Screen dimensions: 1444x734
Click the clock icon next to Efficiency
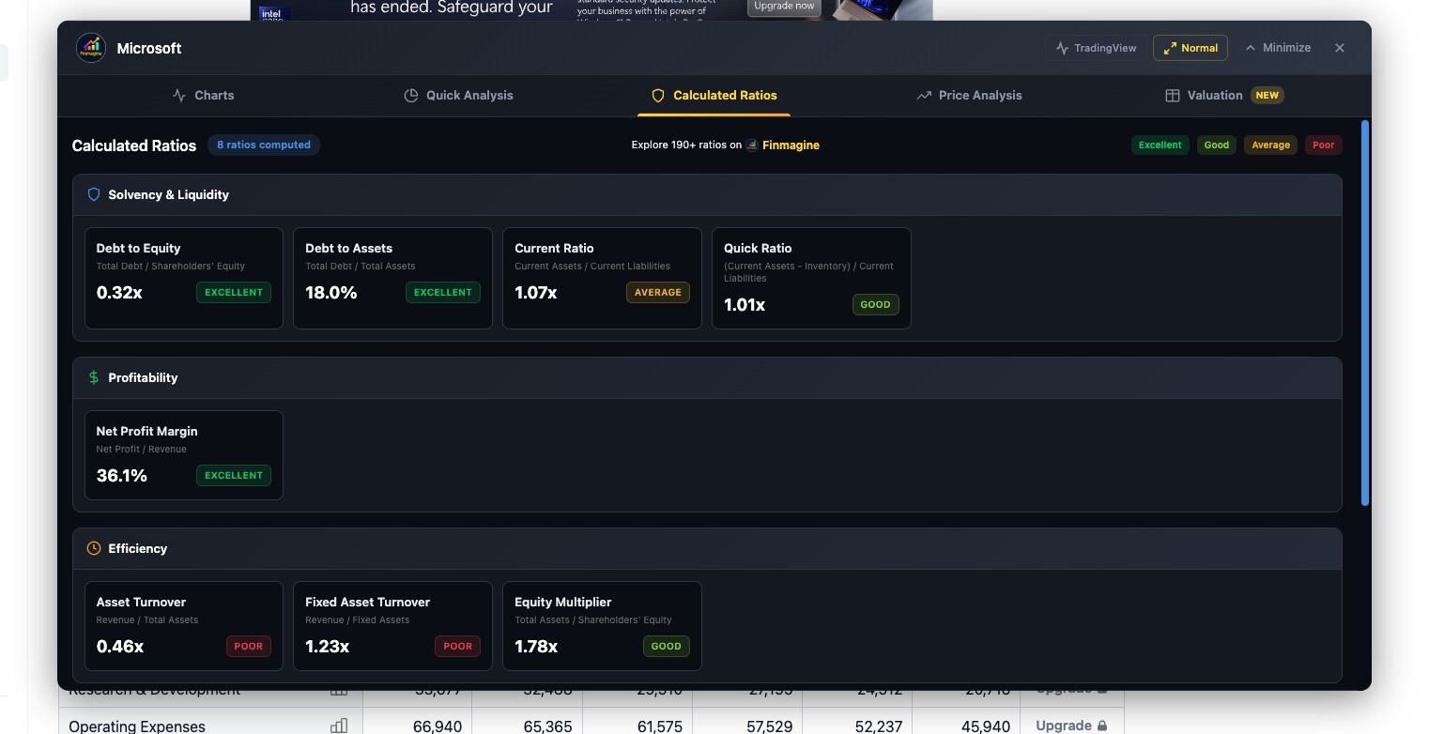point(94,549)
